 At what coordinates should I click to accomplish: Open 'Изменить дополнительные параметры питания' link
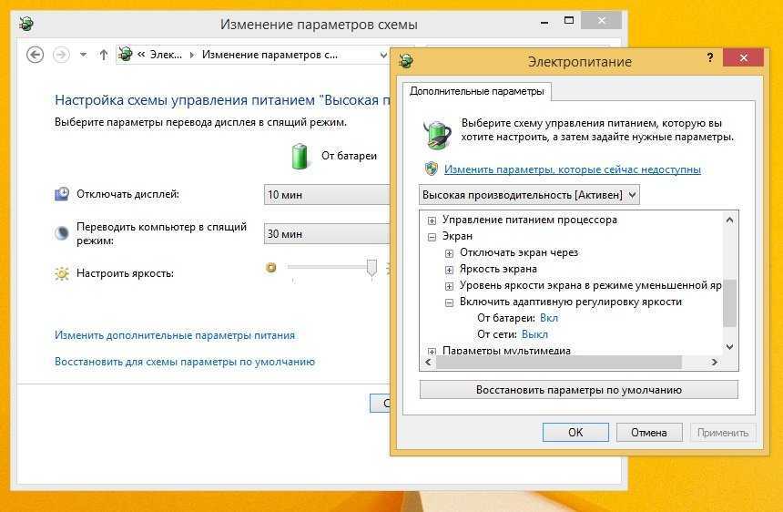175,335
